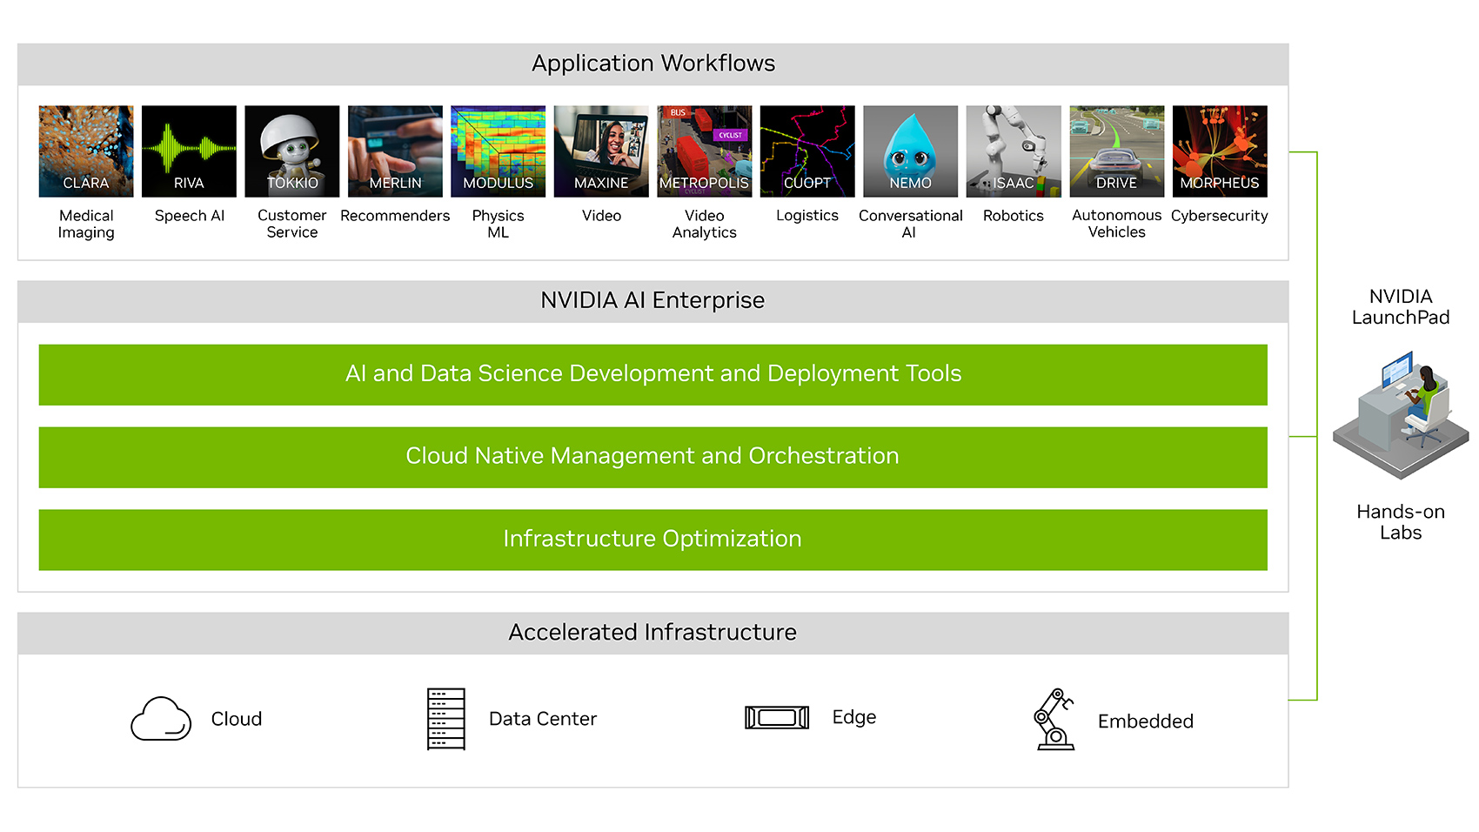Open the CUOPT Logistics workflow

[806, 150]
